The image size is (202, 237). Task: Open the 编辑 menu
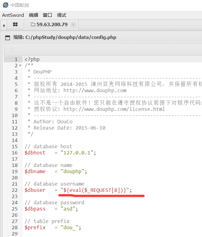34,15
